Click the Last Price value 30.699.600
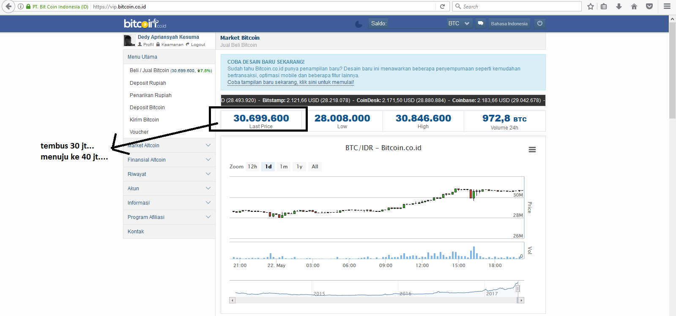 point(261,118)
